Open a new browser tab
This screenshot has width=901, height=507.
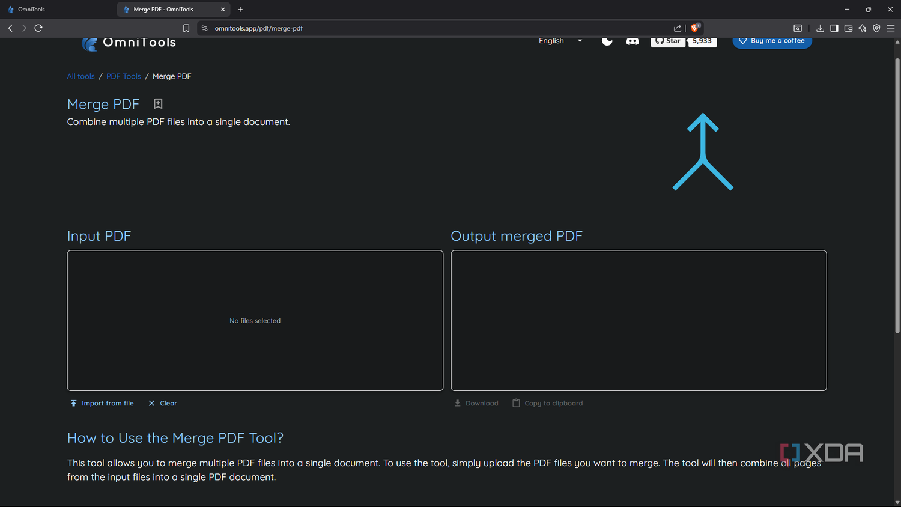pos(240,10)
